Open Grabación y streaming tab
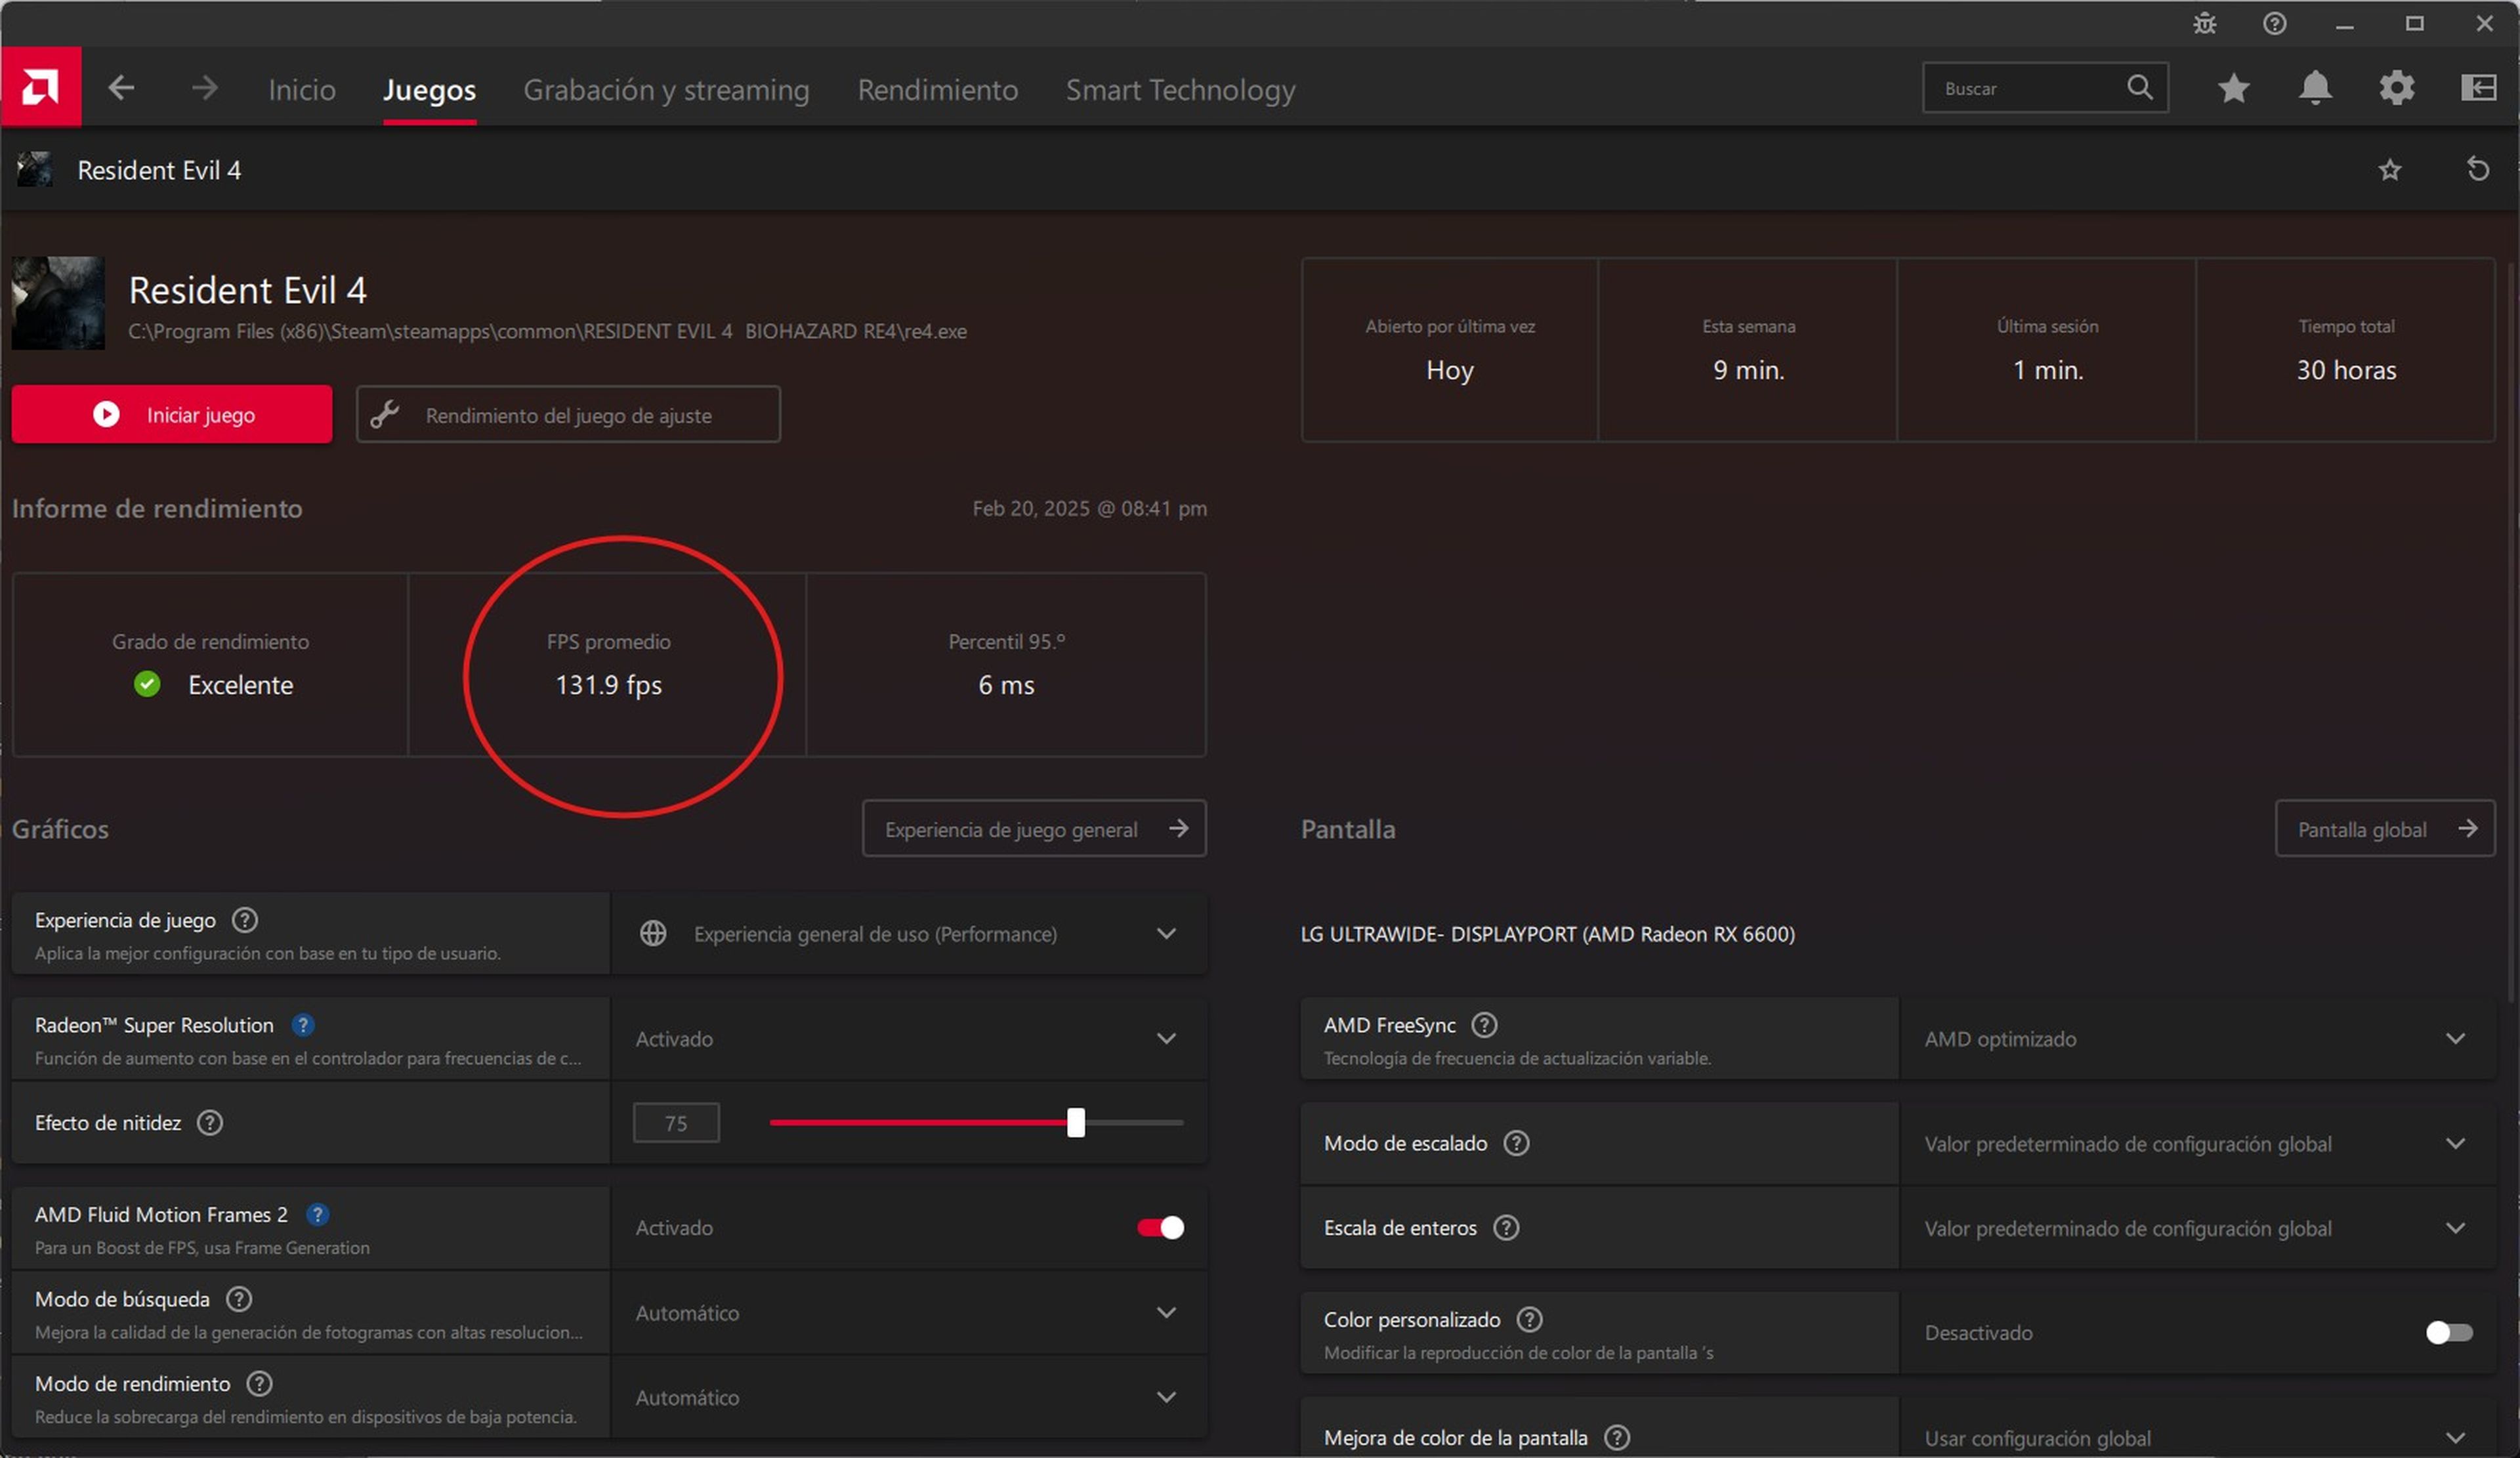This screenshot has height=1458, width=2520. [x=666, y=90]
